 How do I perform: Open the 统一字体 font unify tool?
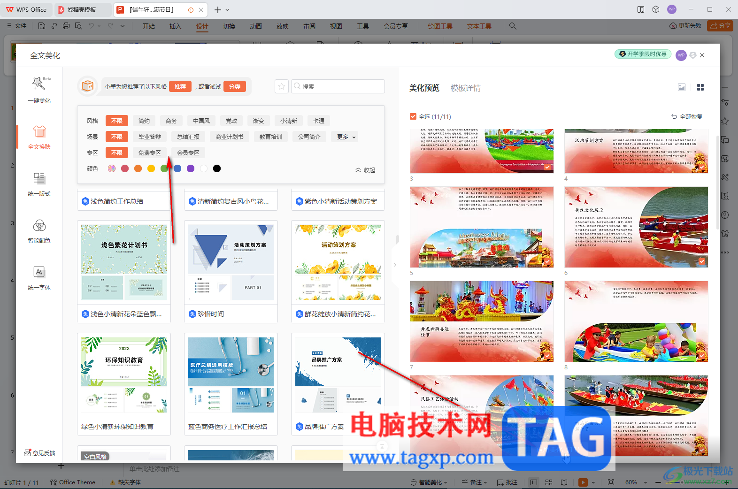[39, 277]
